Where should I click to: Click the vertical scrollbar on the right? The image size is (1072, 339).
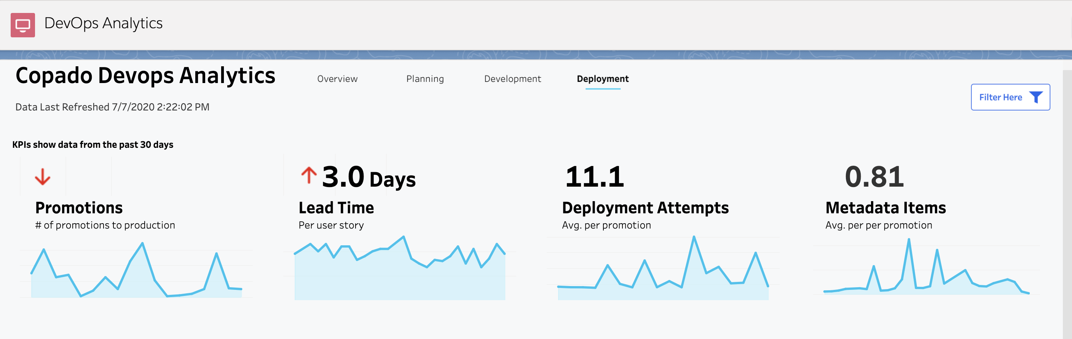(1067, 204)
